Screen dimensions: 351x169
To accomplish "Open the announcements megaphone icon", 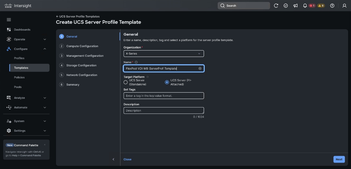I will point(296,5).
